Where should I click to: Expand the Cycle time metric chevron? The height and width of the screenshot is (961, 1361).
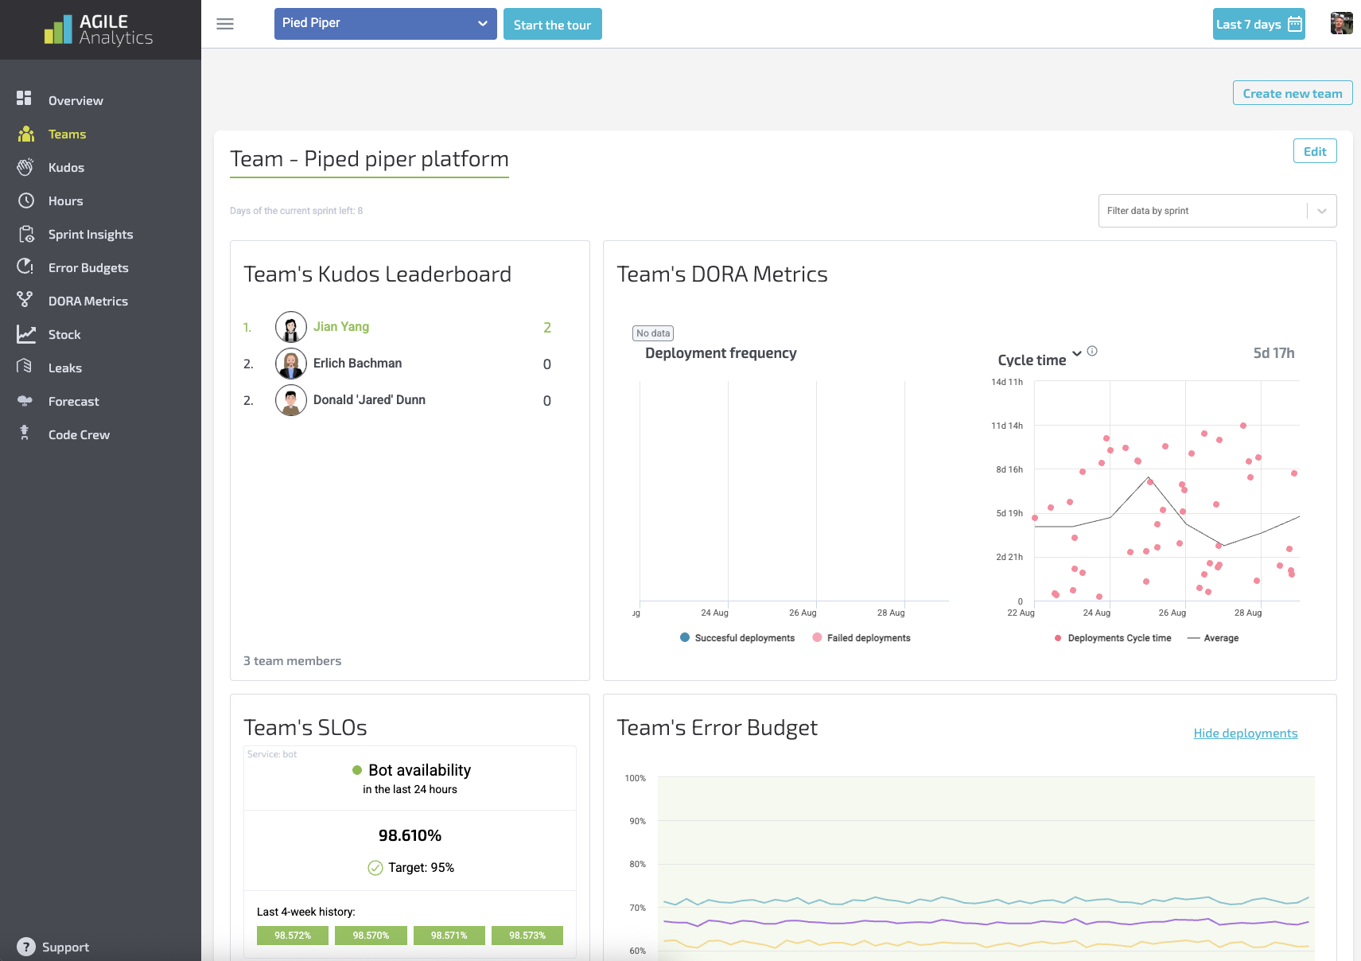[1076, 354]
